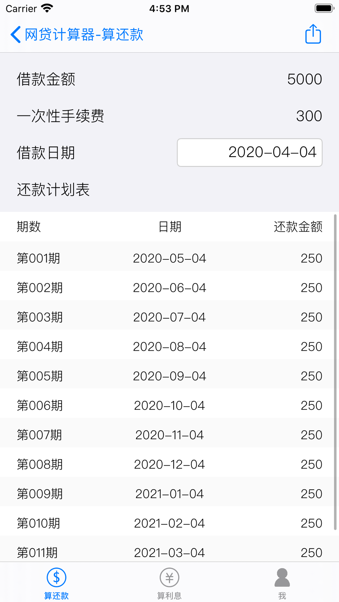
Task: Tap the back chevron icon
Action: (16, 35)
